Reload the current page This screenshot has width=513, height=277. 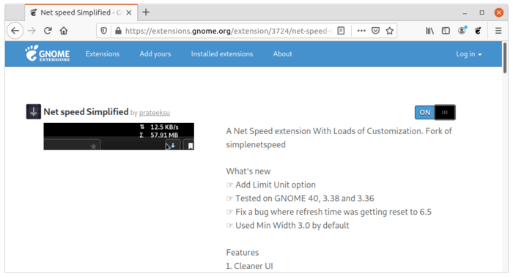[48, 31]
